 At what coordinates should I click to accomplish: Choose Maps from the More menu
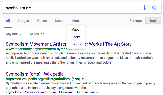[x=75, y=30]
